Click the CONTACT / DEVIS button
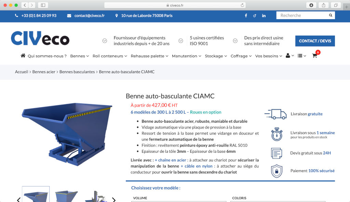The height and width of the screenshot is (202, 350). [x=315, y=41]
